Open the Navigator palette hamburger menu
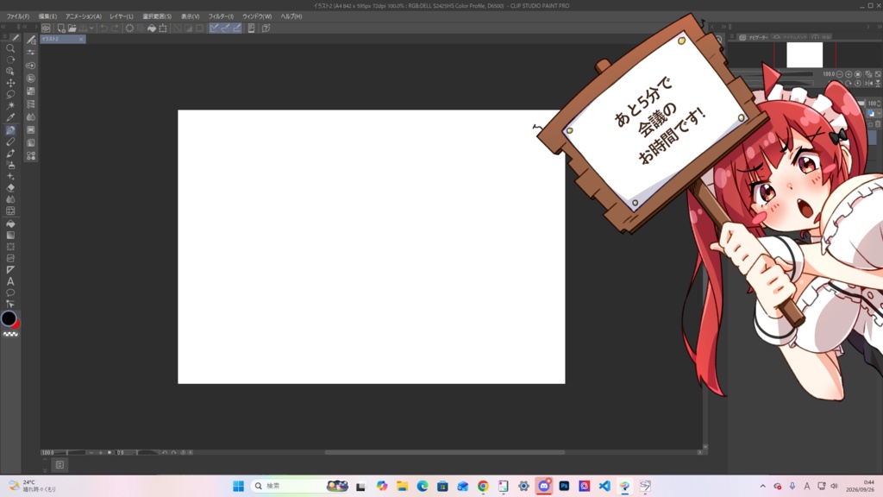This screenshot has height=497, width=883. point(732,37)
